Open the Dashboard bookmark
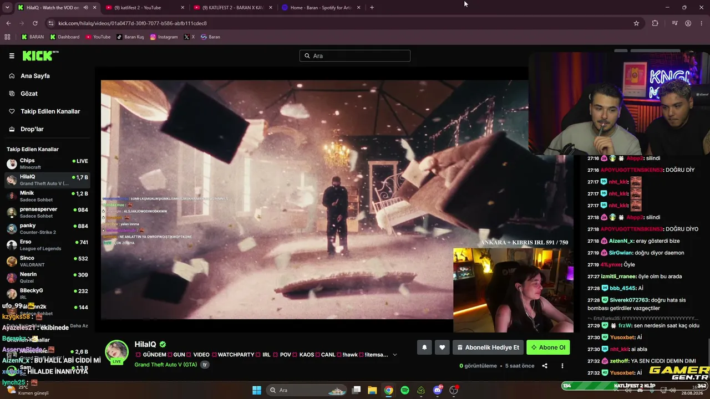710x399 pixels. point(65,37)
